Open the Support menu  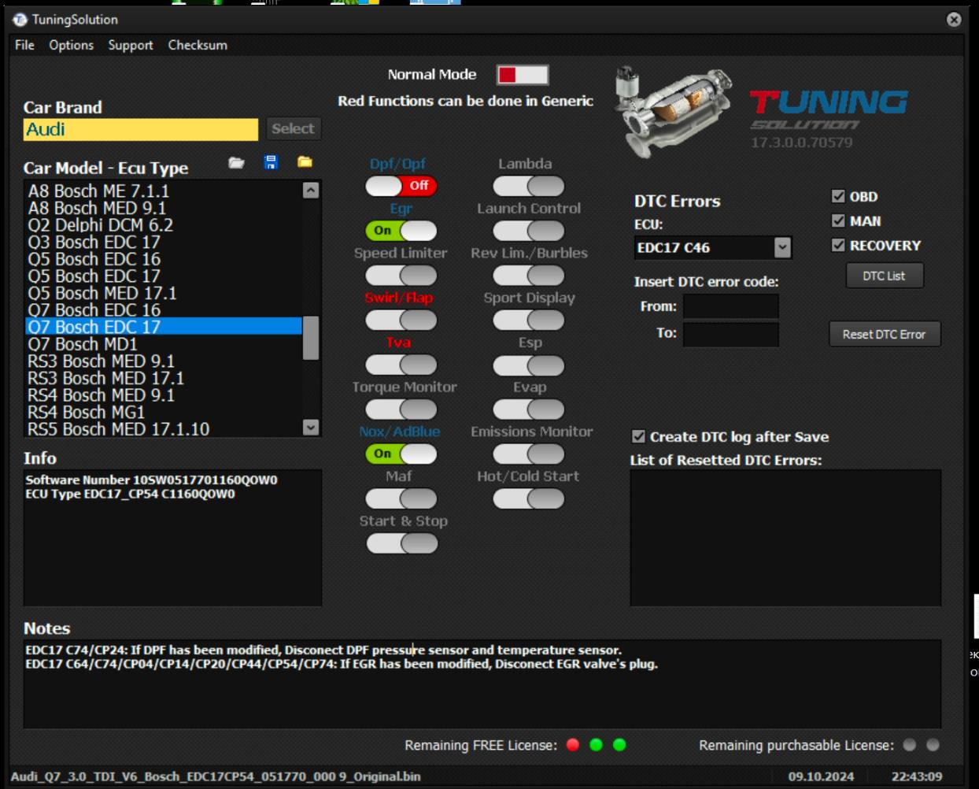tap(131, 46)
